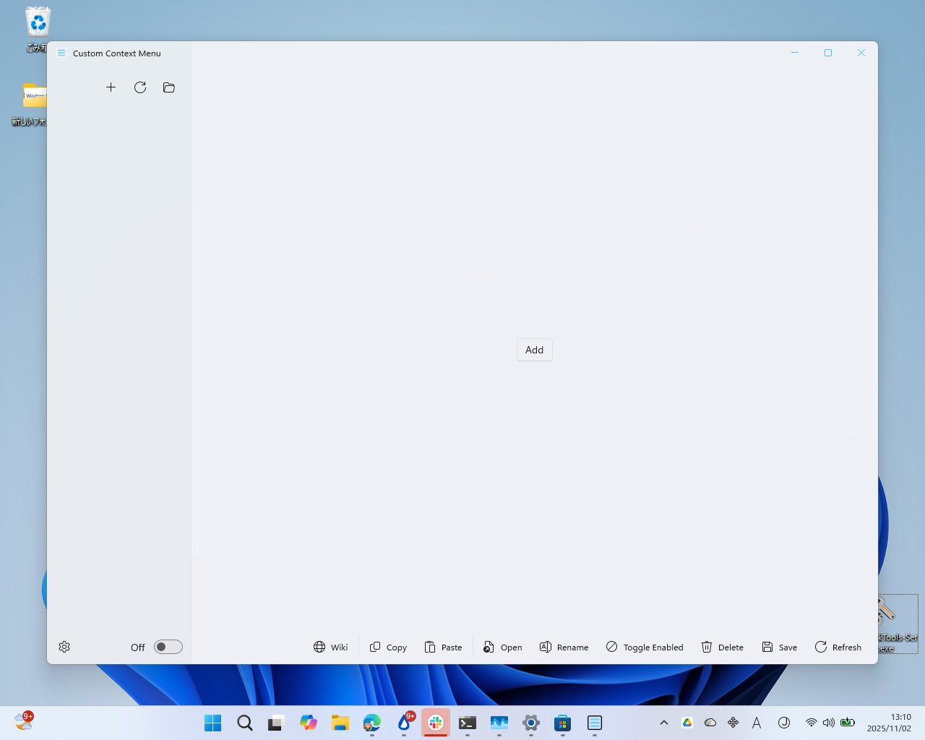Click Refresh at the bottom right

click(x=838, y=647)
